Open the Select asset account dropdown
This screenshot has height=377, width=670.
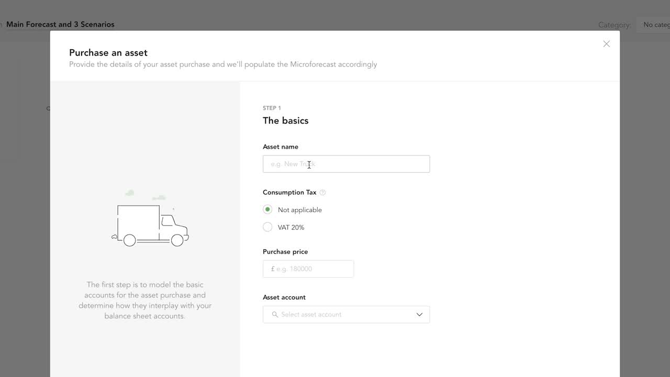tap(345, 314)
